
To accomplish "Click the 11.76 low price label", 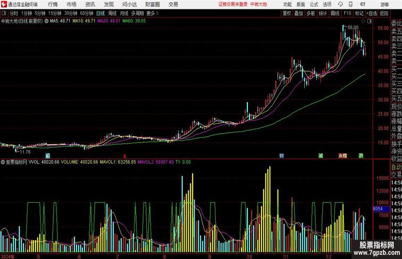I will (25, 152).
